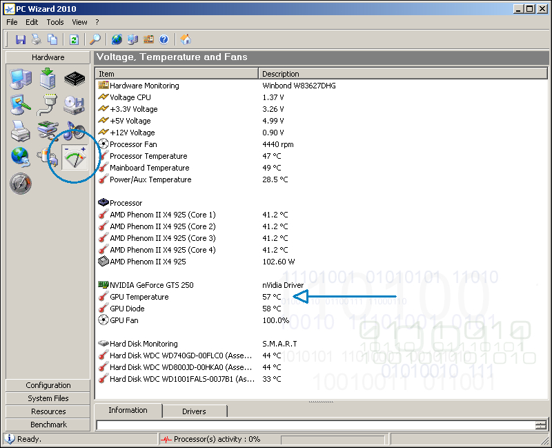Screen dimensions: 552x448
Task: Switch to the Information tab
Action: click(128, 410)
